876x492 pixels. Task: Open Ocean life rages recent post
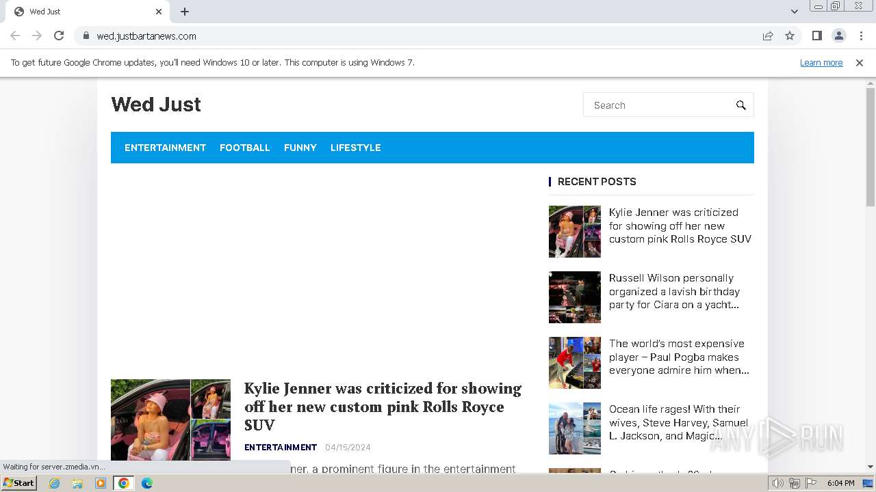[x=678, y=422]
